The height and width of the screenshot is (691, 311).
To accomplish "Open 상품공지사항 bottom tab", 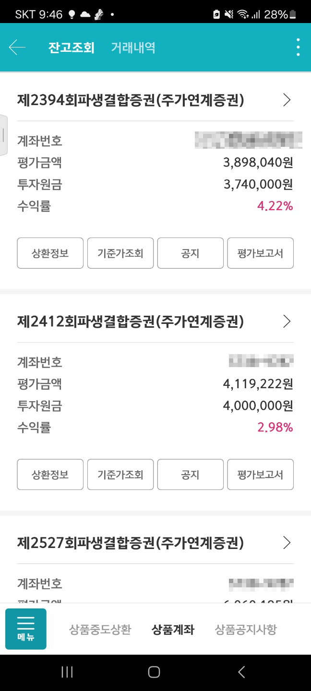I will point(246,629).
